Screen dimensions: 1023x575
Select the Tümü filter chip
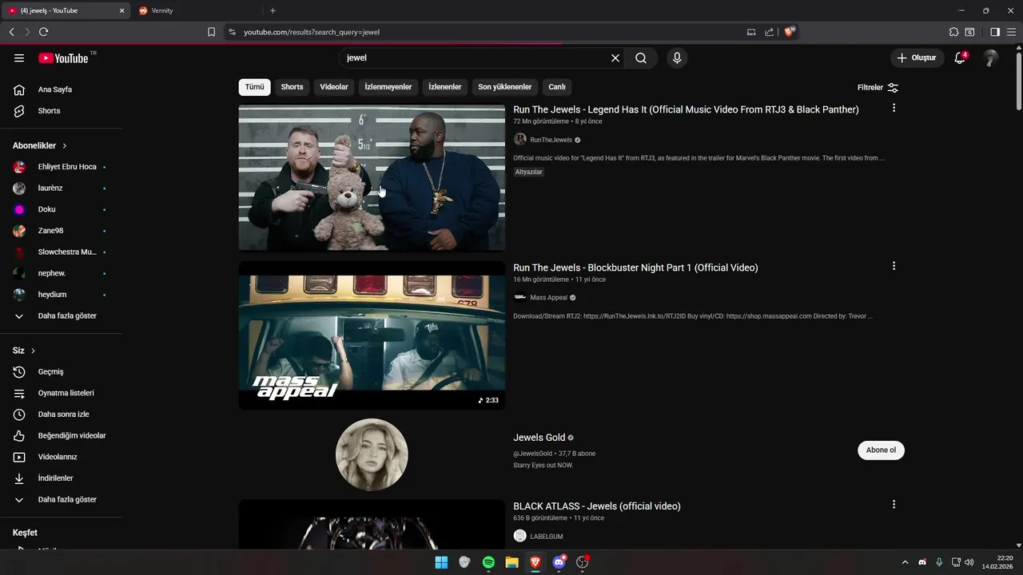[254, 87]
